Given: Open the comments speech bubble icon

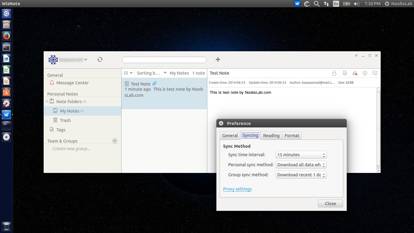Looking at the screenshot, I should click(x=375, y=73).
